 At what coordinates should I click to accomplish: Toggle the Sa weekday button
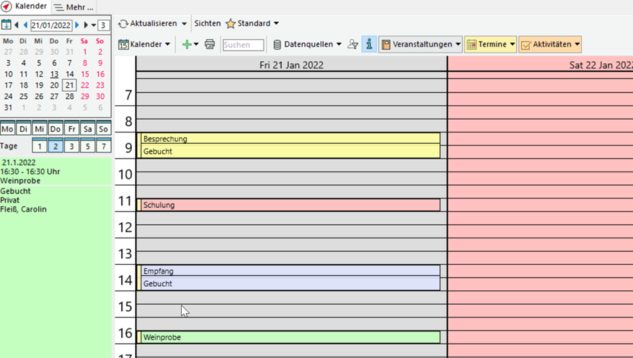click(87, 129)
